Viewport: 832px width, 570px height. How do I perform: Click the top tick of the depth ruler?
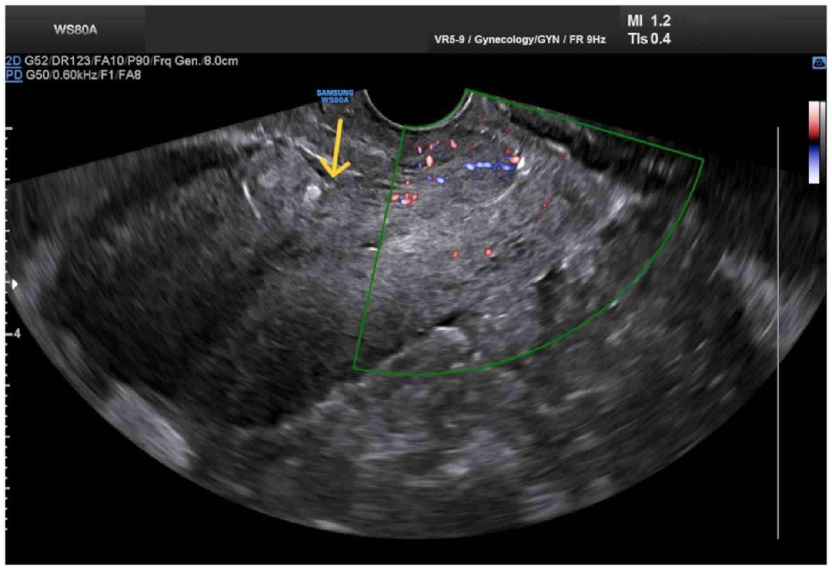[9, 129]
